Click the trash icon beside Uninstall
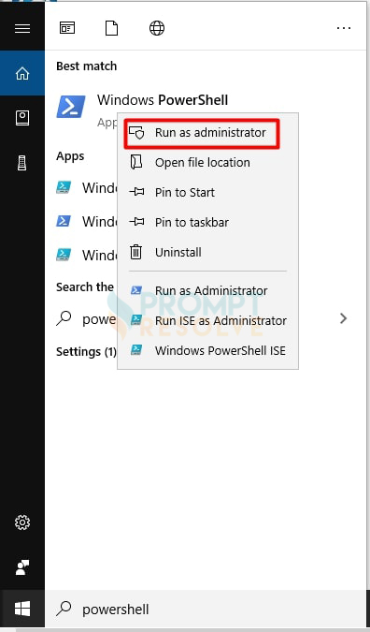The image size is (370, 632). (135, 252)
